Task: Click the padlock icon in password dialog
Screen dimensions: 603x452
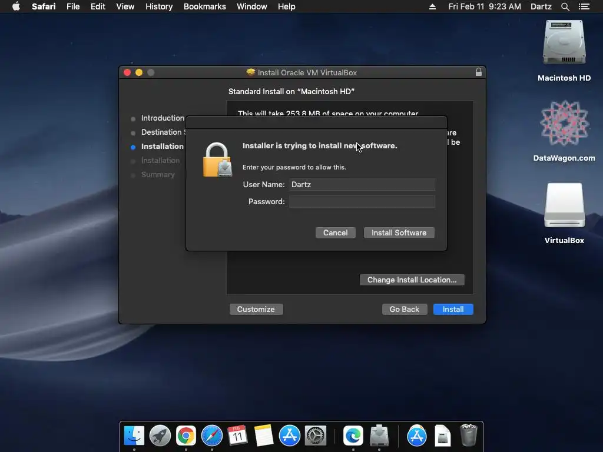Action: (x=217, y=160)
